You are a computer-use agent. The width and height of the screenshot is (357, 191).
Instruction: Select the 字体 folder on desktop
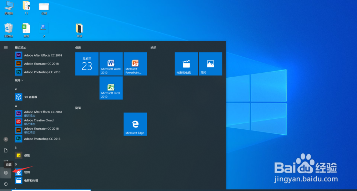click(79, 31)
